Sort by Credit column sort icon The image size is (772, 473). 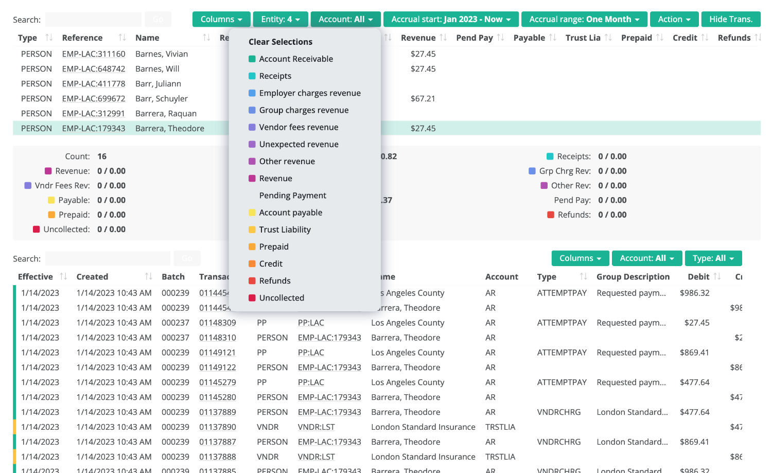click(705, 38)
